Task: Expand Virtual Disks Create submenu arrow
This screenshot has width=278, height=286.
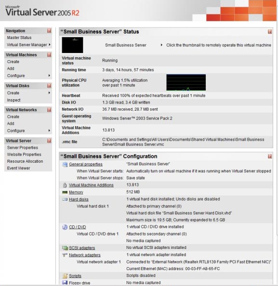Action: [49, 92]
